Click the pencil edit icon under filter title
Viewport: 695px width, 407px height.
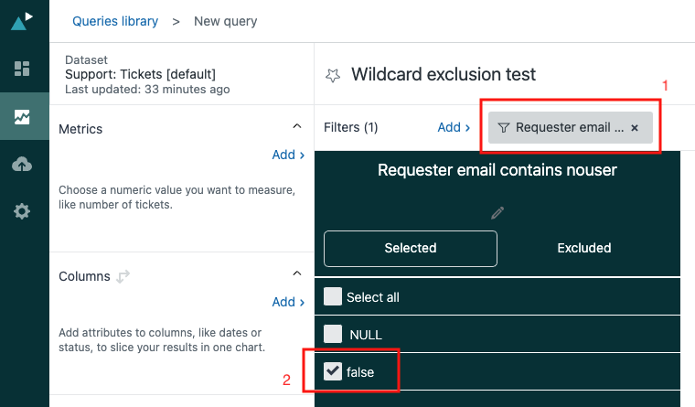click(x=497, y=212)
